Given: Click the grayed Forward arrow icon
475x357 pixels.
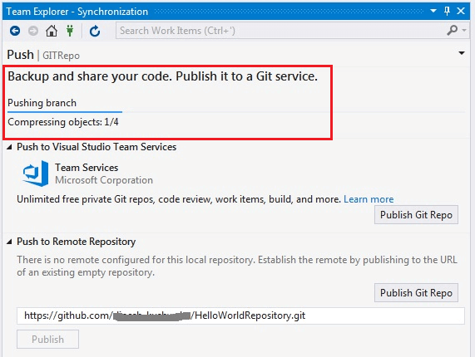Looking at the screenshot, I should (x=33, y=31).
